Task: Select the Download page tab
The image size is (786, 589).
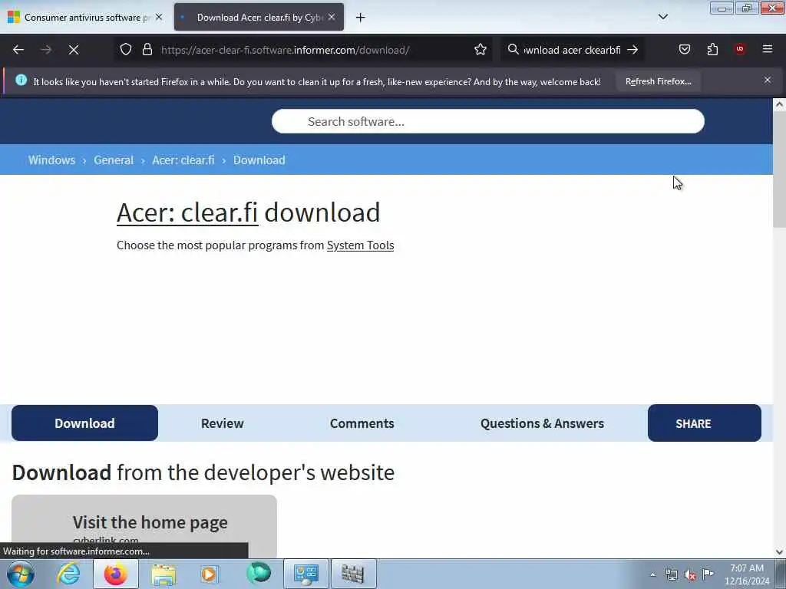Action: [x=84, y=423]
